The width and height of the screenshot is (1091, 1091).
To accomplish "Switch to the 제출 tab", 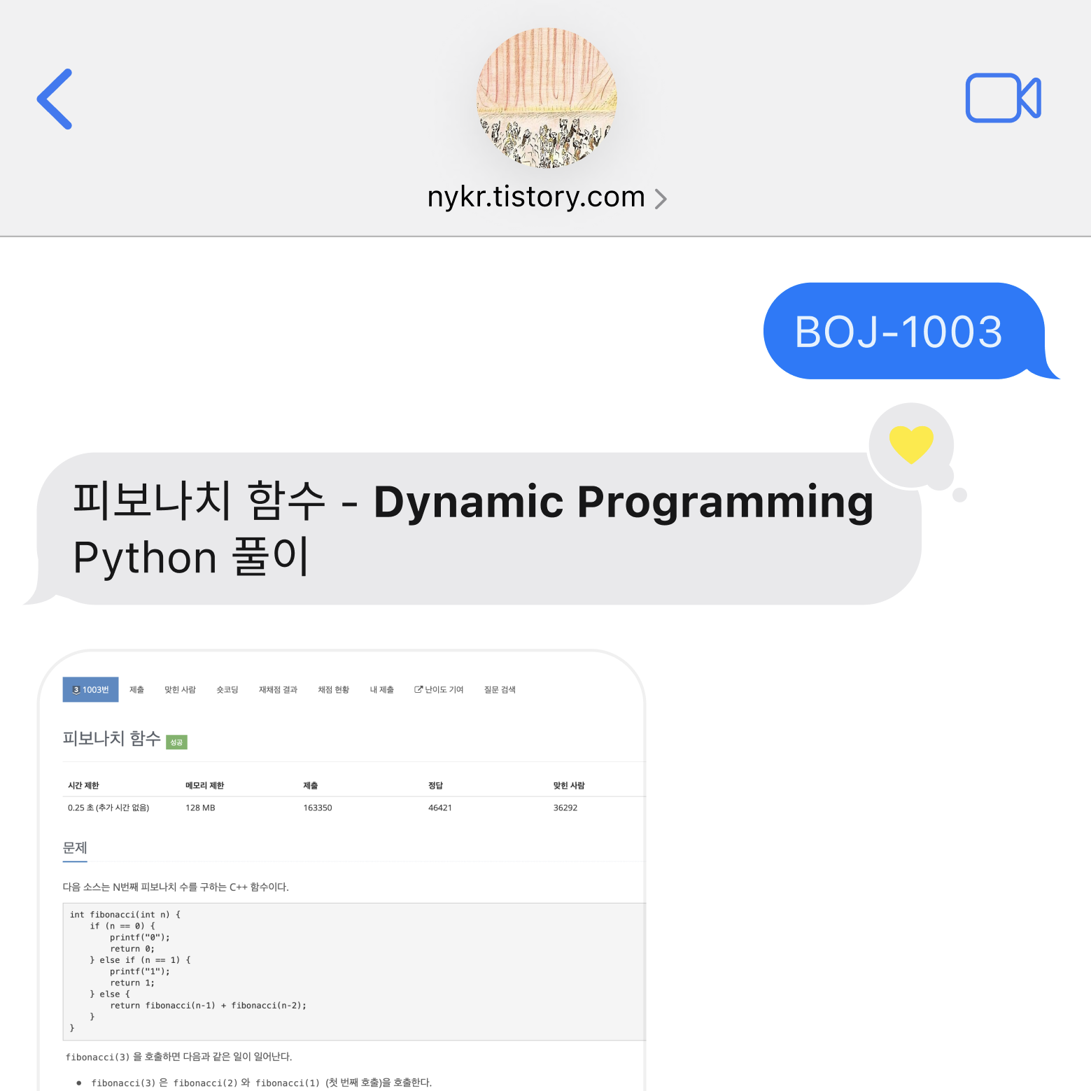I will (x=137, y=689).
